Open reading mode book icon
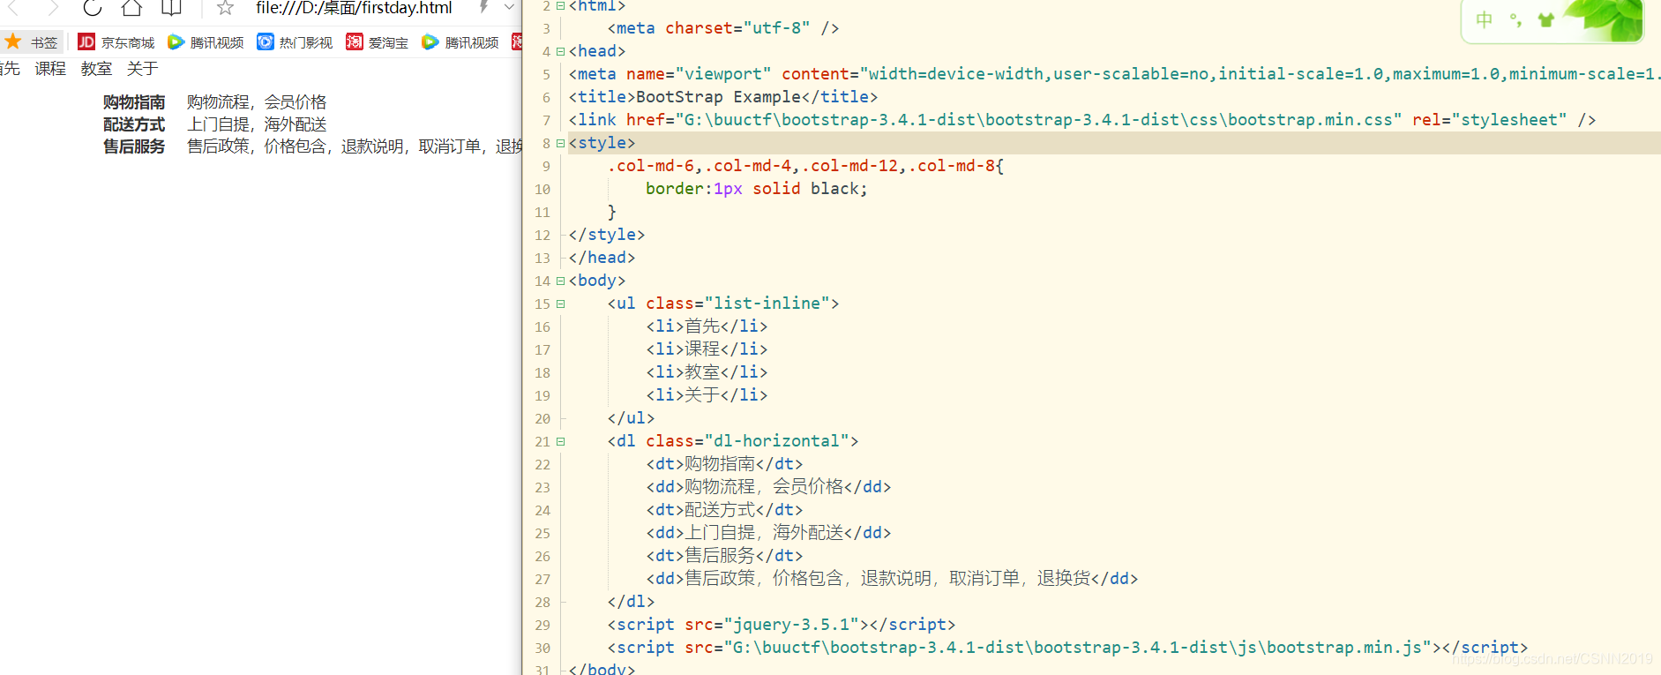 (171, 8)
